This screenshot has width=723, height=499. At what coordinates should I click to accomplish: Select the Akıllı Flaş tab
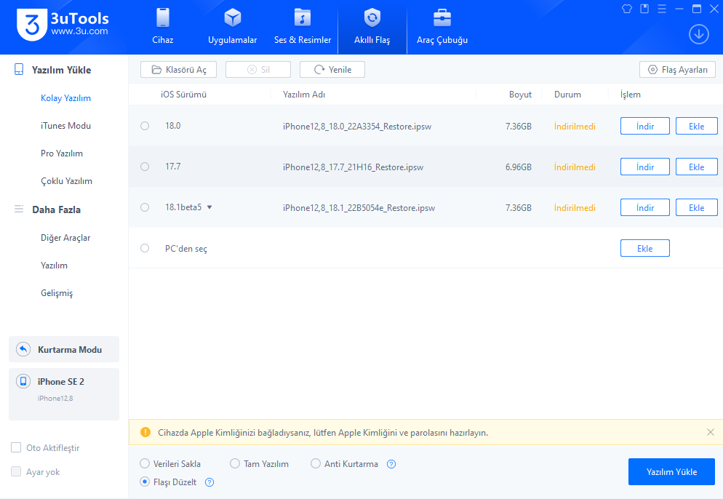point(372,27)
